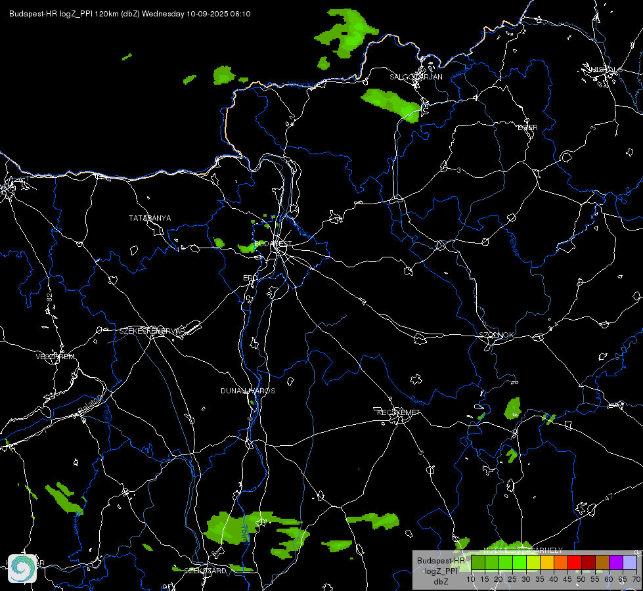Click the SALGÓTARJÁN city label
643x591 pixels.
pyautogui.click(x=416, y=77)
